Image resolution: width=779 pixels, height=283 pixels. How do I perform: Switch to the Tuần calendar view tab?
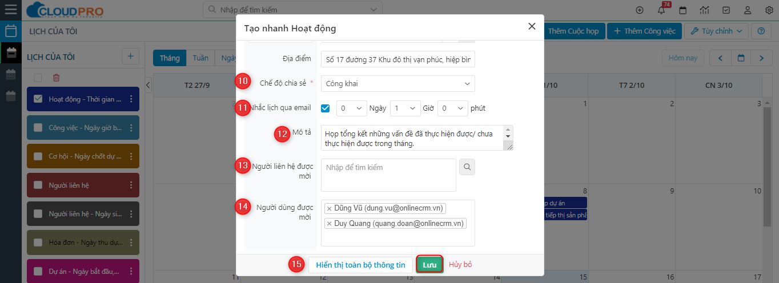[x=200, y=58]
